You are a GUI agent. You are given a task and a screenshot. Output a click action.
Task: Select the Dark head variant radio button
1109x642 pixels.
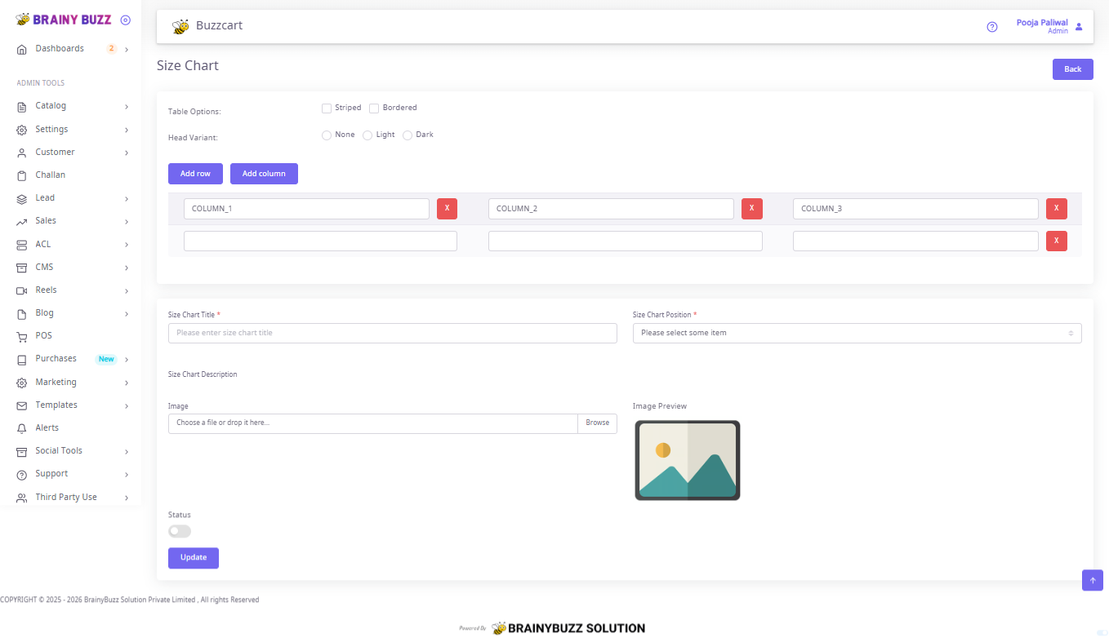(407, 135)
